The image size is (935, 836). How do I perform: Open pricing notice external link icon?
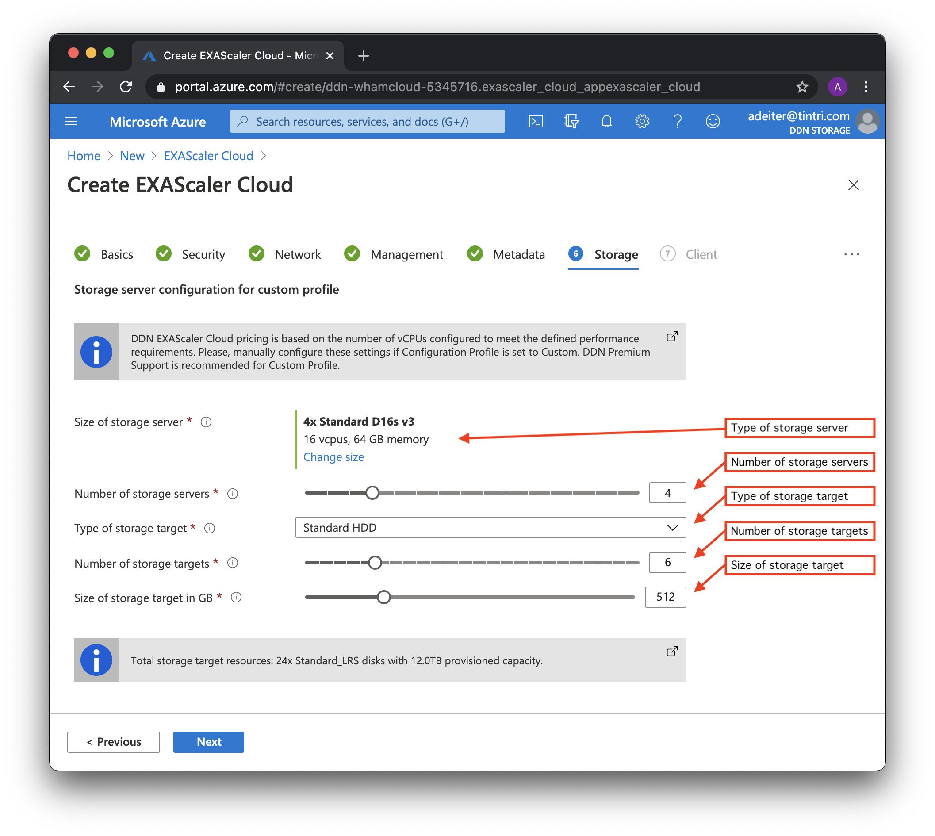point(672,336)
